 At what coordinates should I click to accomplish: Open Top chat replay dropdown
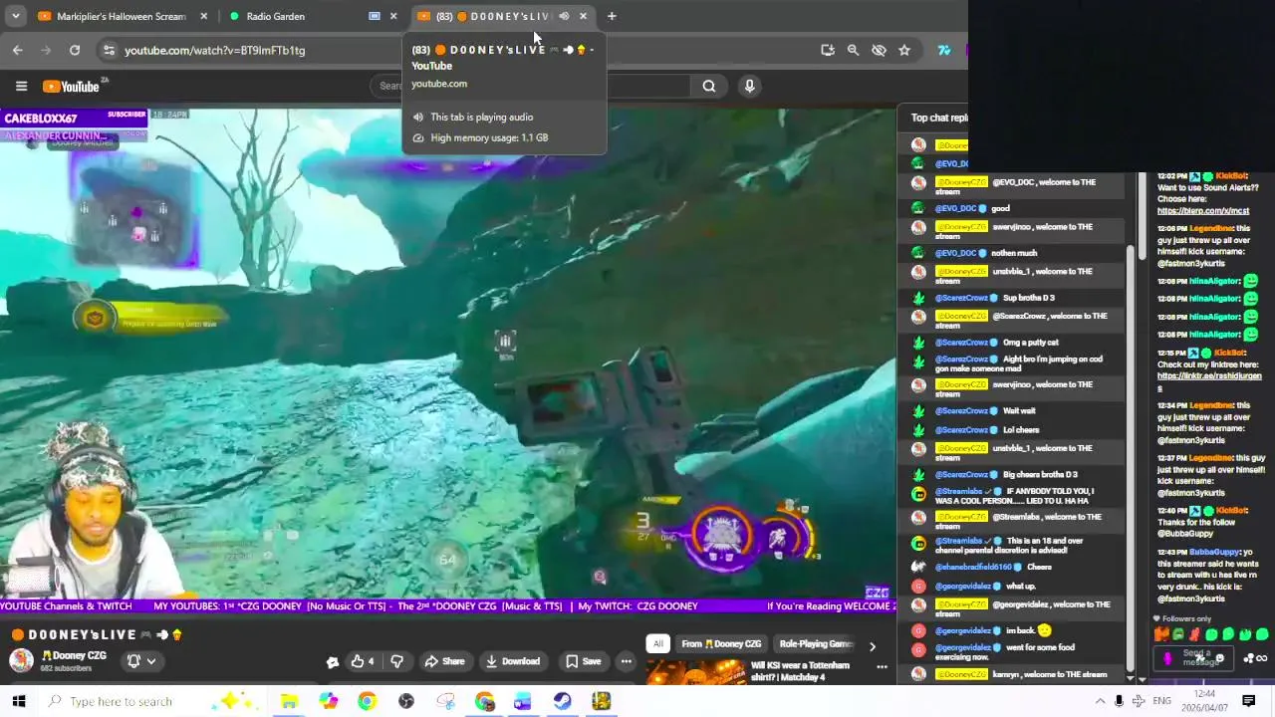938,118
